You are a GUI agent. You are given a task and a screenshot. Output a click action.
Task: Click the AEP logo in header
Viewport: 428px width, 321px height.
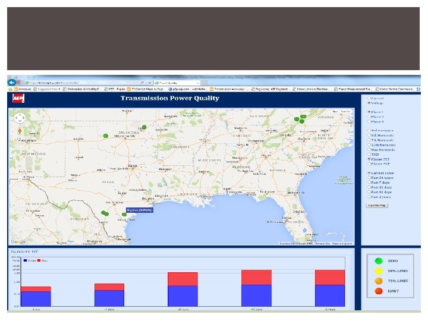click(x=18, y=98)
